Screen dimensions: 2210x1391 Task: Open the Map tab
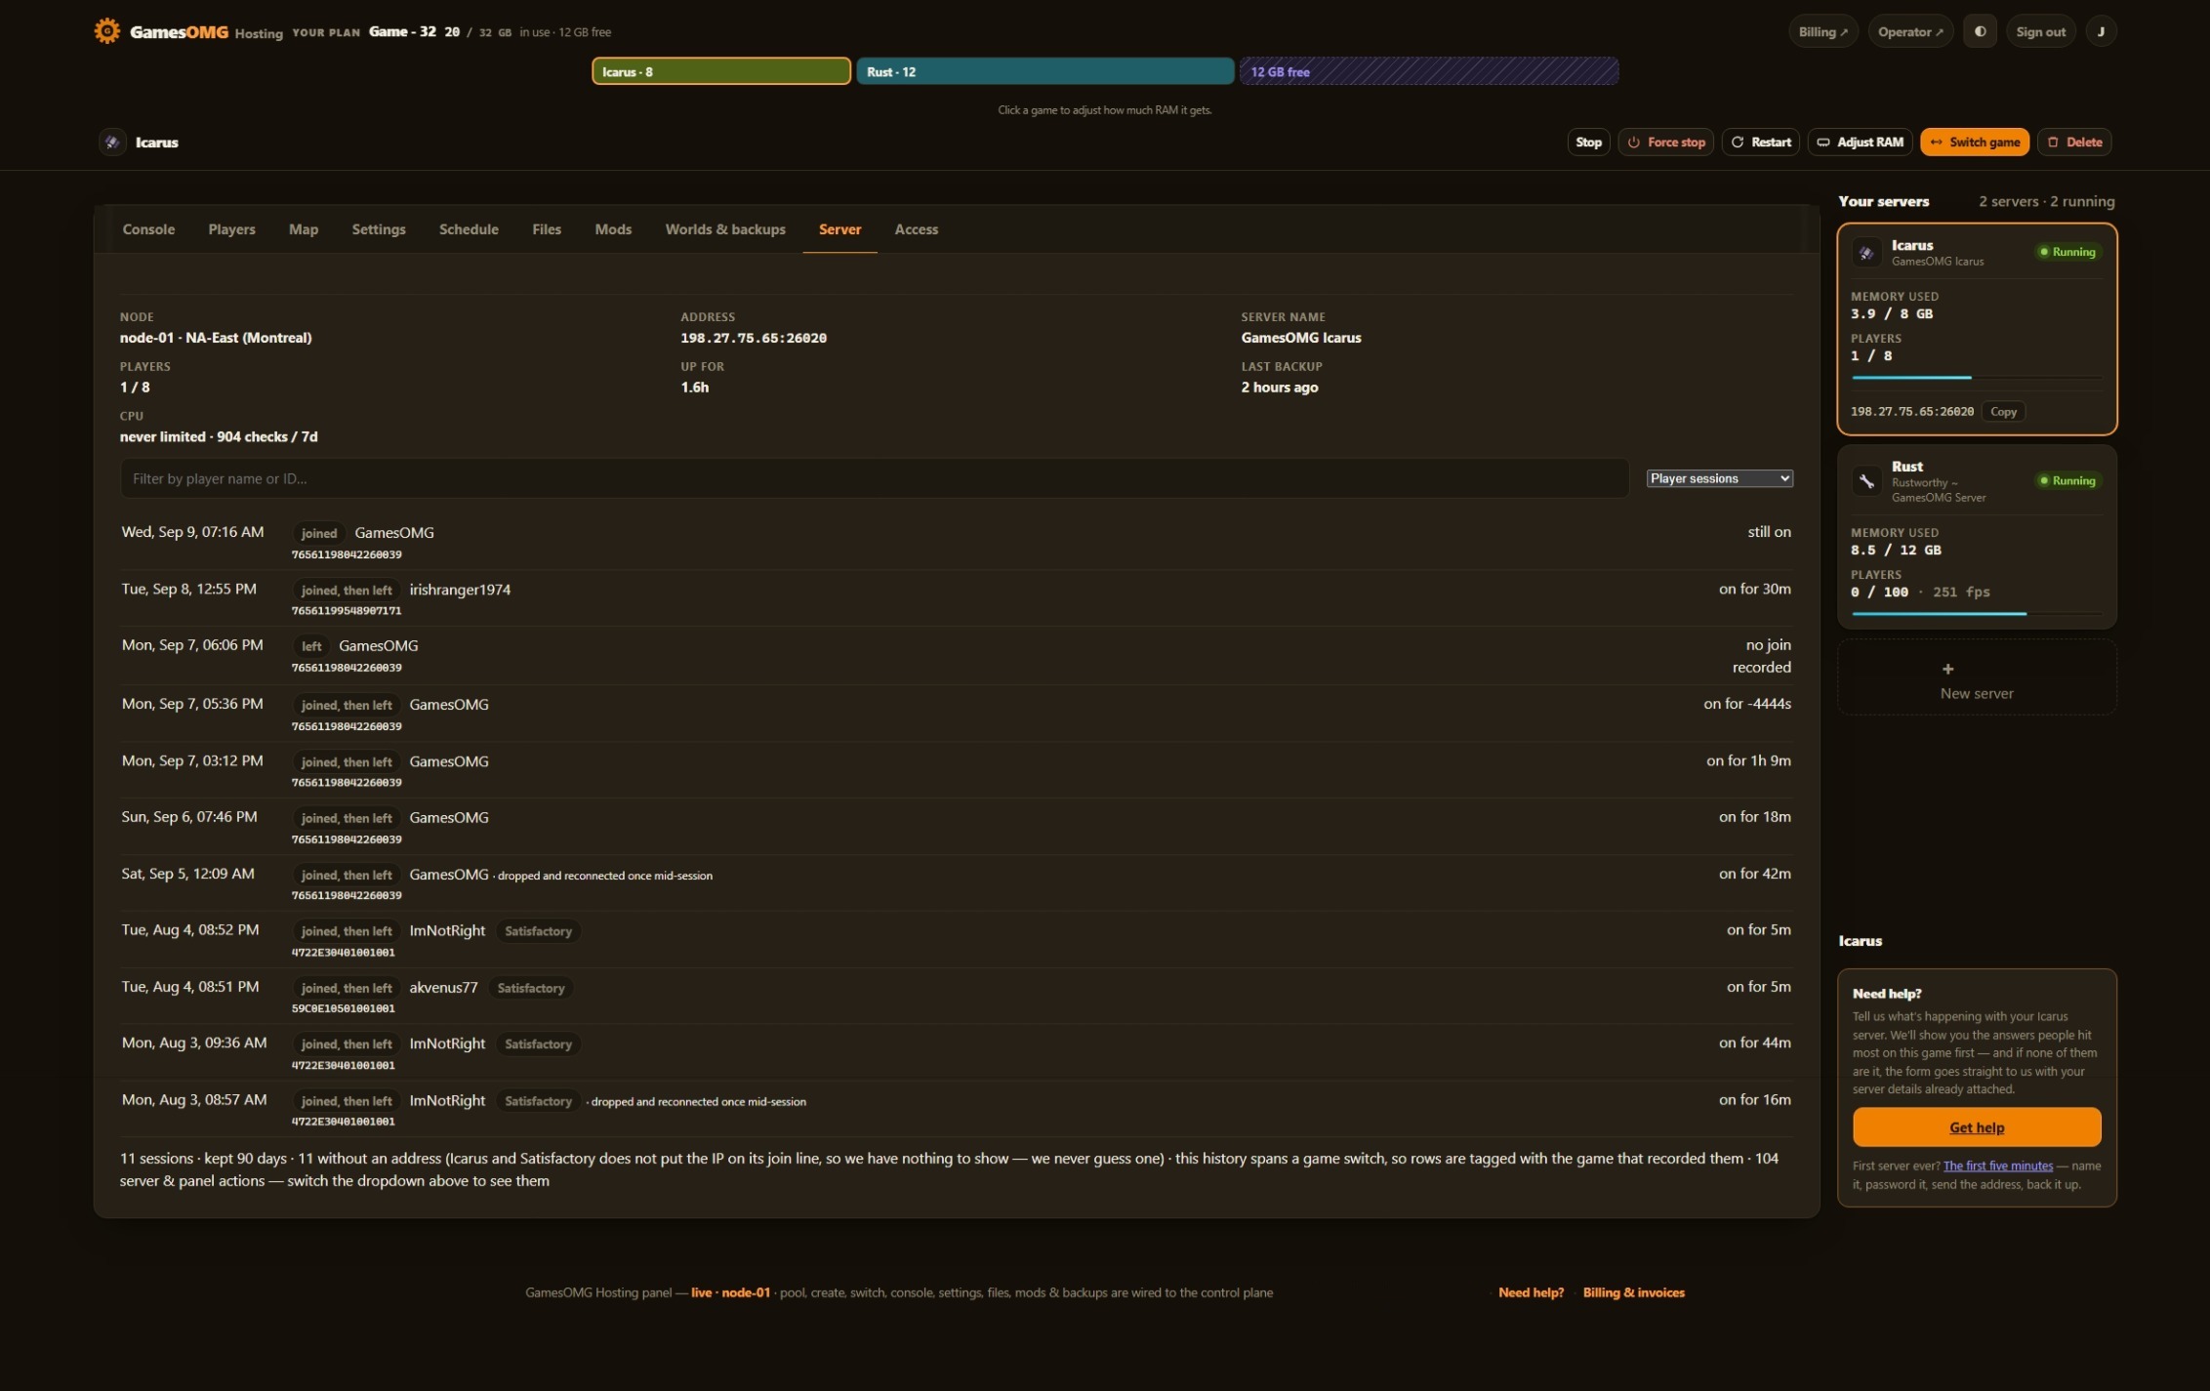tap(304, 229)
